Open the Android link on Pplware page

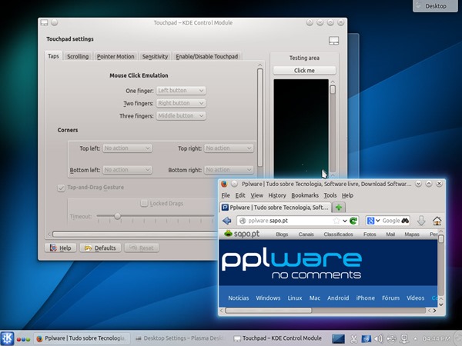tap(338, 298)
